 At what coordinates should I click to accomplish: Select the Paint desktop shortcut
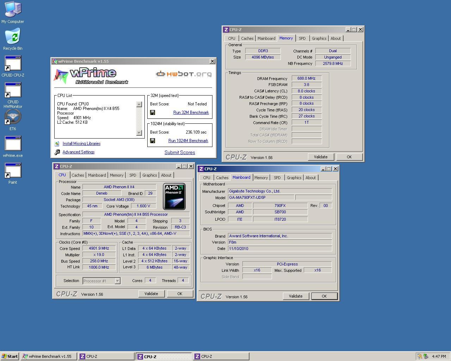[x=13, y=173]
